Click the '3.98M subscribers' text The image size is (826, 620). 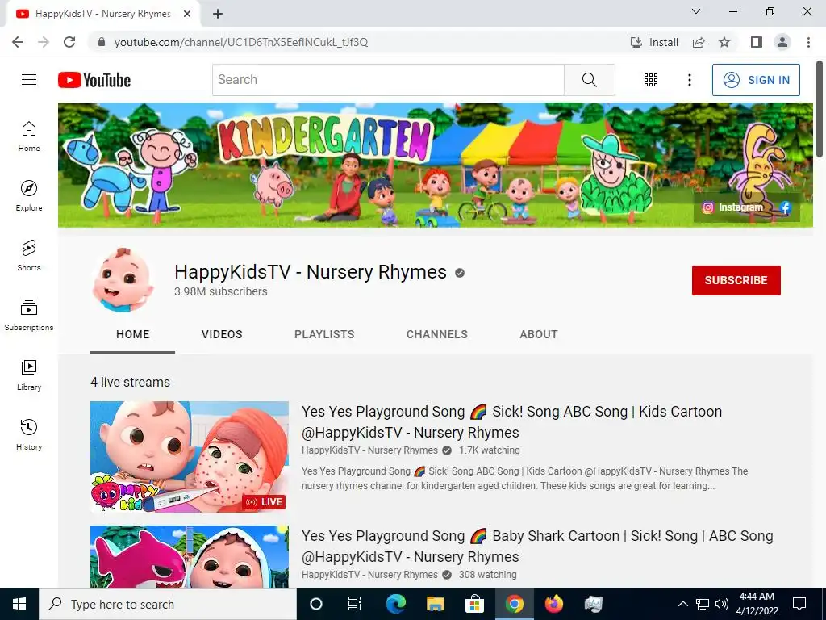pyautogui.click(x=221, y=291)
